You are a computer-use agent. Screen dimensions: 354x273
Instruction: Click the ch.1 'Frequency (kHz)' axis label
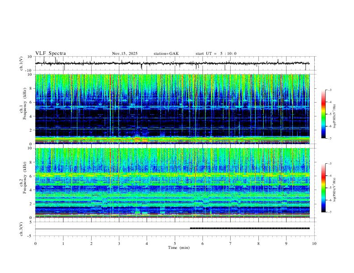[25, 104]
